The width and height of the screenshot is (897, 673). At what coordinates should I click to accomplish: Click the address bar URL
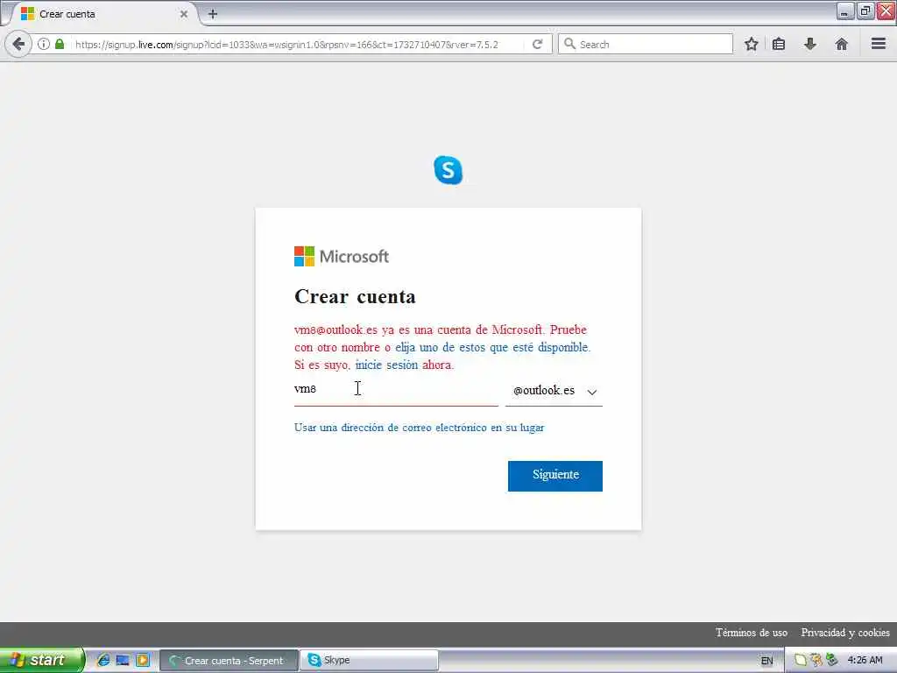pos(286,44)
